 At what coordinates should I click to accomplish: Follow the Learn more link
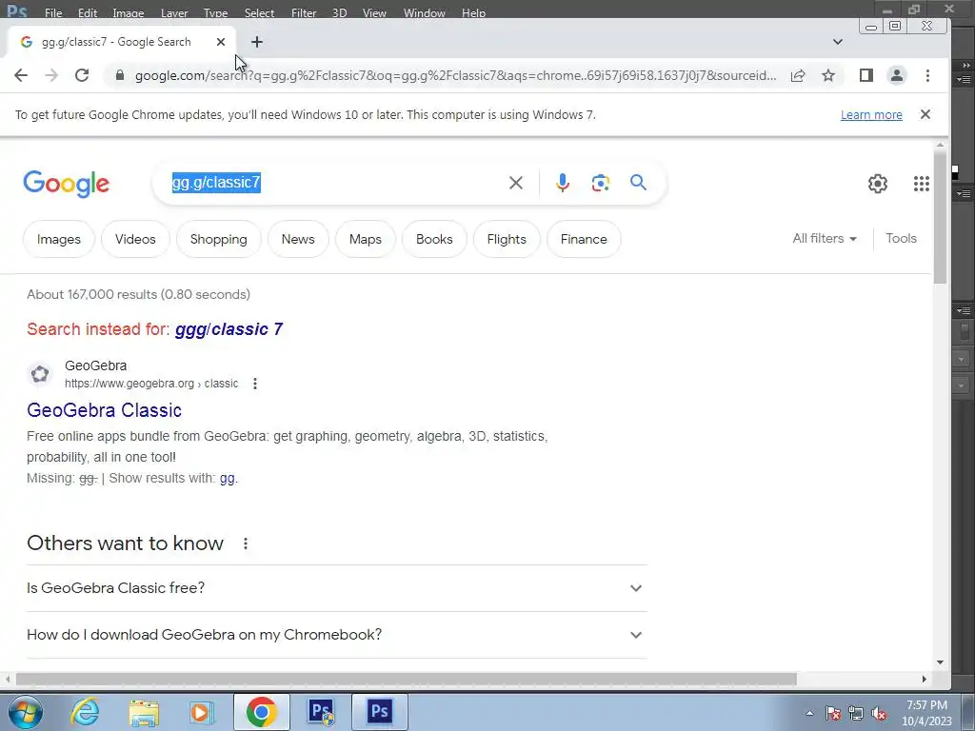click(x=871, y=115)
